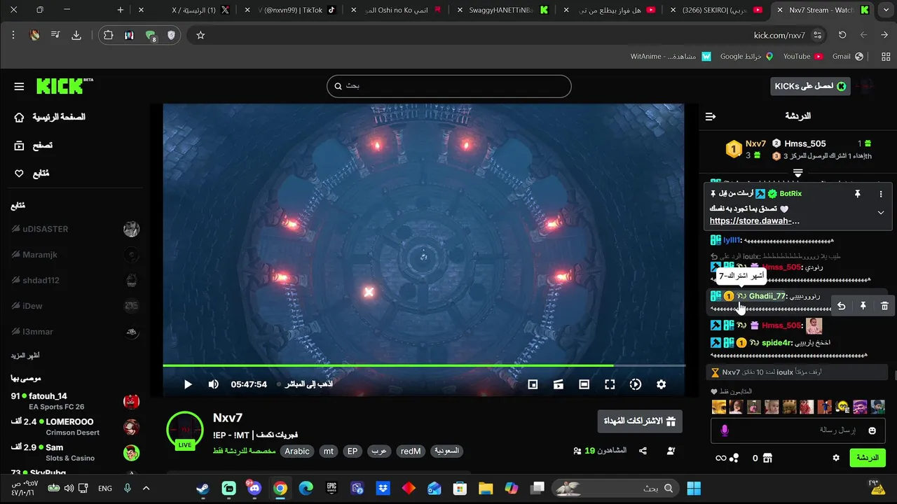Screen dimensions: 897x504
Task: Bookmark this page with the star icon
Action: [200, 35]
